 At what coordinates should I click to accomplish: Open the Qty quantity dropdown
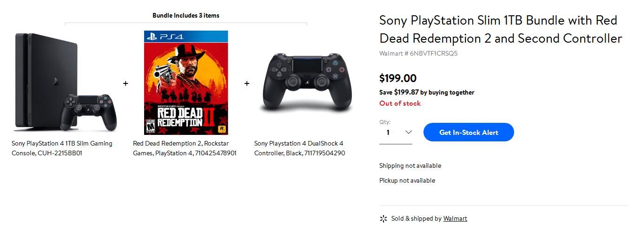[x=396, y=133]
